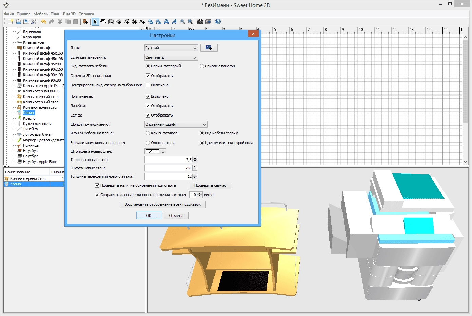Click the Create photo camera icon

[x=200, y=22]
